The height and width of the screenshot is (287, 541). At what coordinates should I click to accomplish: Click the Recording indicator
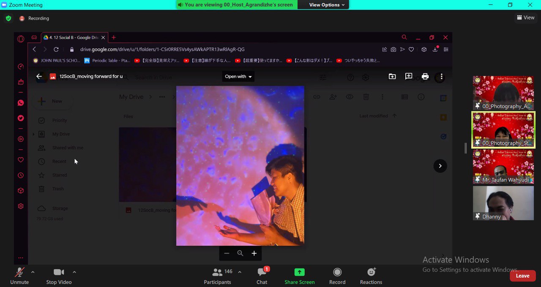[x=34, y=18]
